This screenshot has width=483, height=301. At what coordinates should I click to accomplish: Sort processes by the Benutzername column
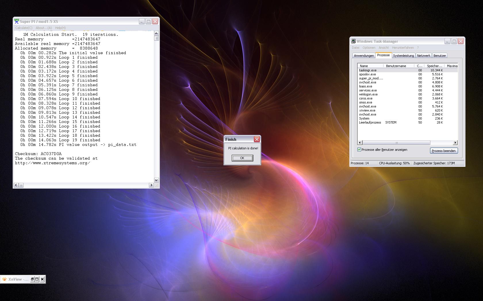(399, 66)
